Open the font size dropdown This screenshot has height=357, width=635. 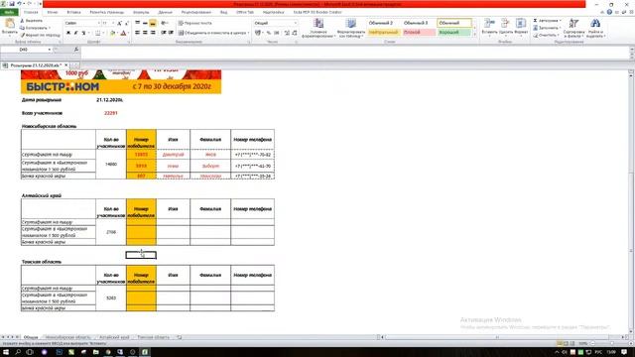coord(112,24)
